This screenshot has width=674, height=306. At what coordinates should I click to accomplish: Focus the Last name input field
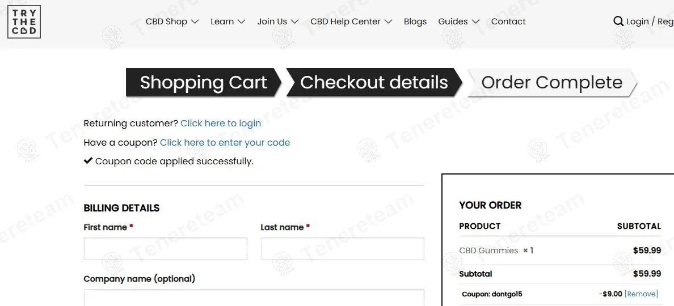342,248
